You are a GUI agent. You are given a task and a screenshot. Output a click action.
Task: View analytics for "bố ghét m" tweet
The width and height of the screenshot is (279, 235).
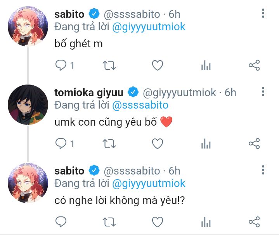pyautogui.click(x=206, y=65)
